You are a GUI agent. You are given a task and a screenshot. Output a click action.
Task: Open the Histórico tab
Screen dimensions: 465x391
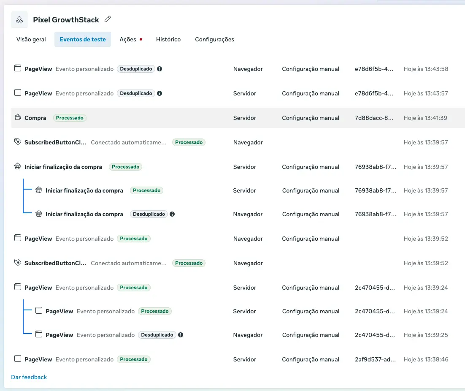(x=168, y=39)
